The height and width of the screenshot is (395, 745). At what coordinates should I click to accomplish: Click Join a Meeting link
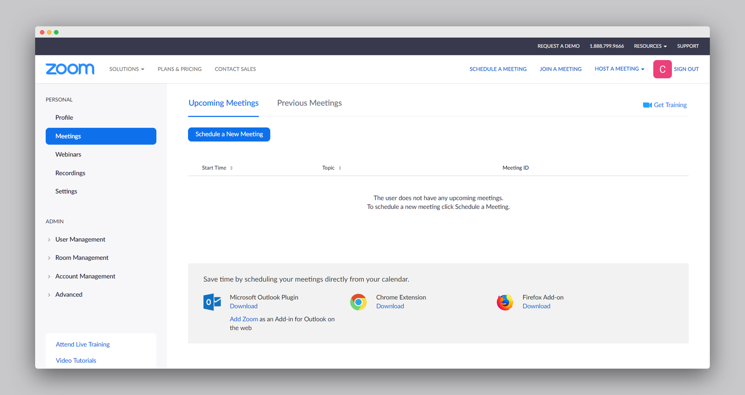coord(561,69)
